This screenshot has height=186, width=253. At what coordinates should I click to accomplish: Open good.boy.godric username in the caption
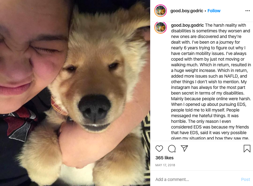(x=187, y=25)
